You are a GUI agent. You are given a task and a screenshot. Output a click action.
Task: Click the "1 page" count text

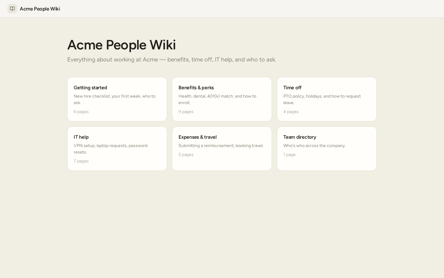[290, 154]
